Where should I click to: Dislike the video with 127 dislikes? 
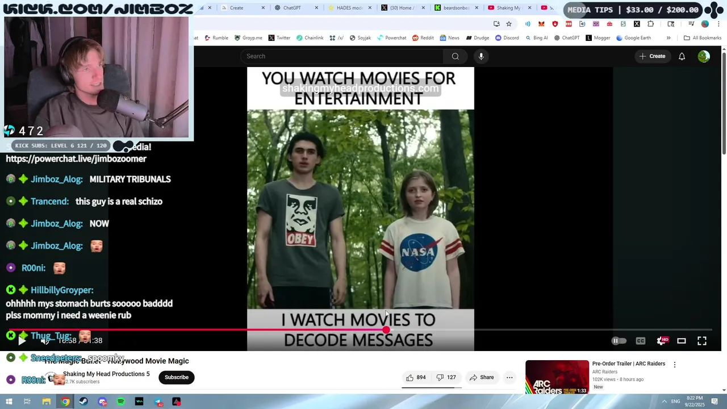(446, 377)
